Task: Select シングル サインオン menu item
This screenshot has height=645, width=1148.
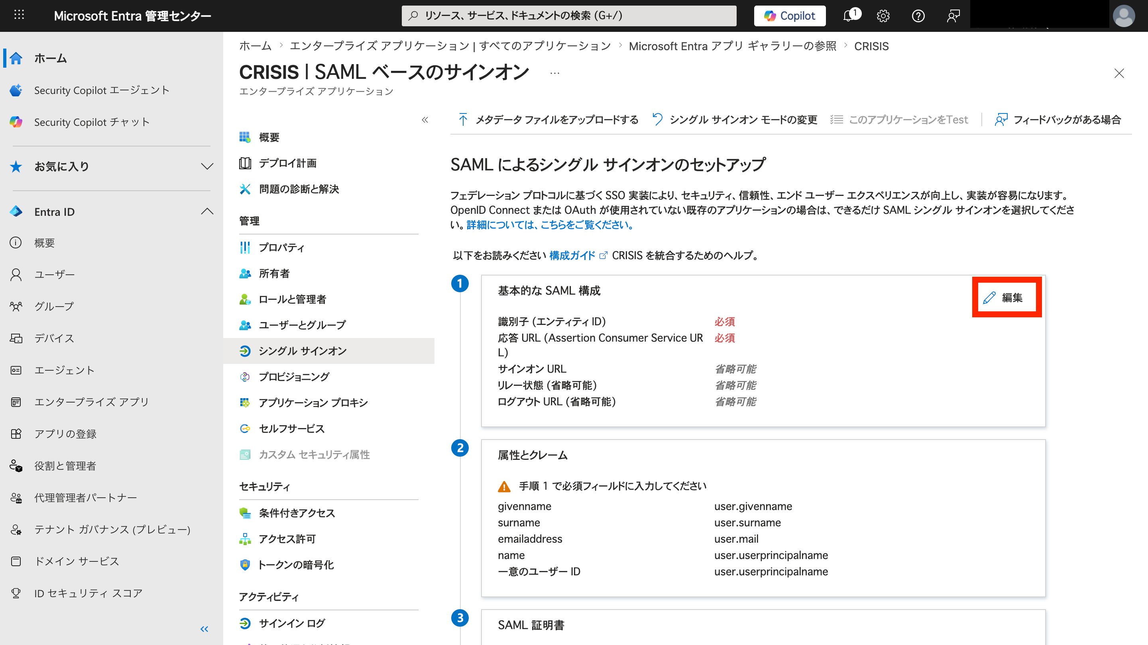Action: point(328,351)
